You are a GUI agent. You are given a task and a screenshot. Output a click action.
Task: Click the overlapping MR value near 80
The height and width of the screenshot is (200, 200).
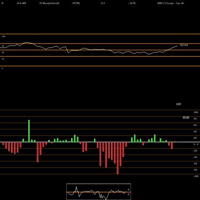(186, 118)
